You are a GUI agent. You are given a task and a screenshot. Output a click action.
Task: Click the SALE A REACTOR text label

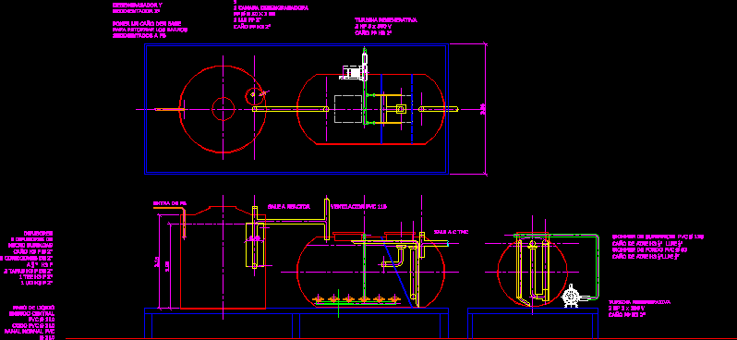(x=288, y=206)
